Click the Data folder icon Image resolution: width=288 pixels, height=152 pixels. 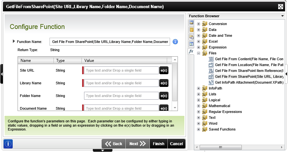point(204,30)
